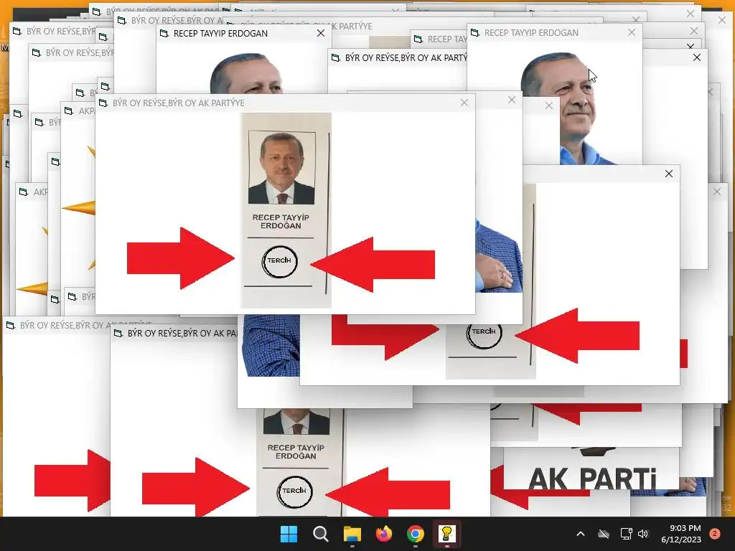Launch Firefox from the taskbar
This screenshot has height=551, width=735.
384,534
